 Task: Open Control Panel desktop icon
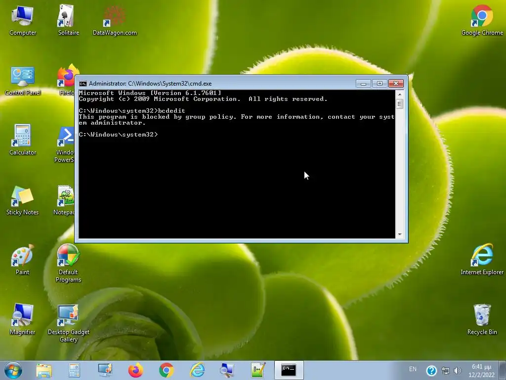[23, 81]
